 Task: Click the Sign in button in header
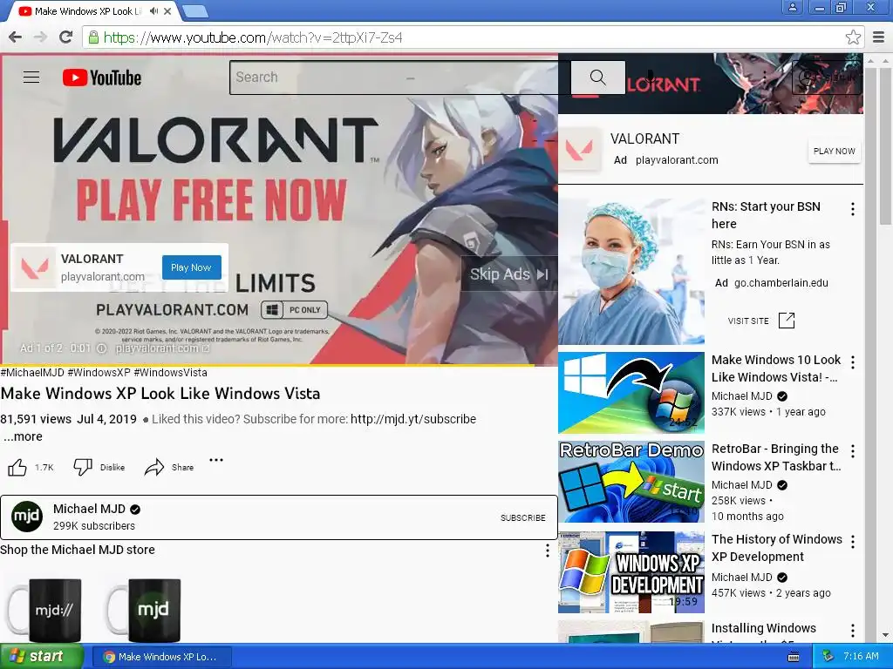827,78
